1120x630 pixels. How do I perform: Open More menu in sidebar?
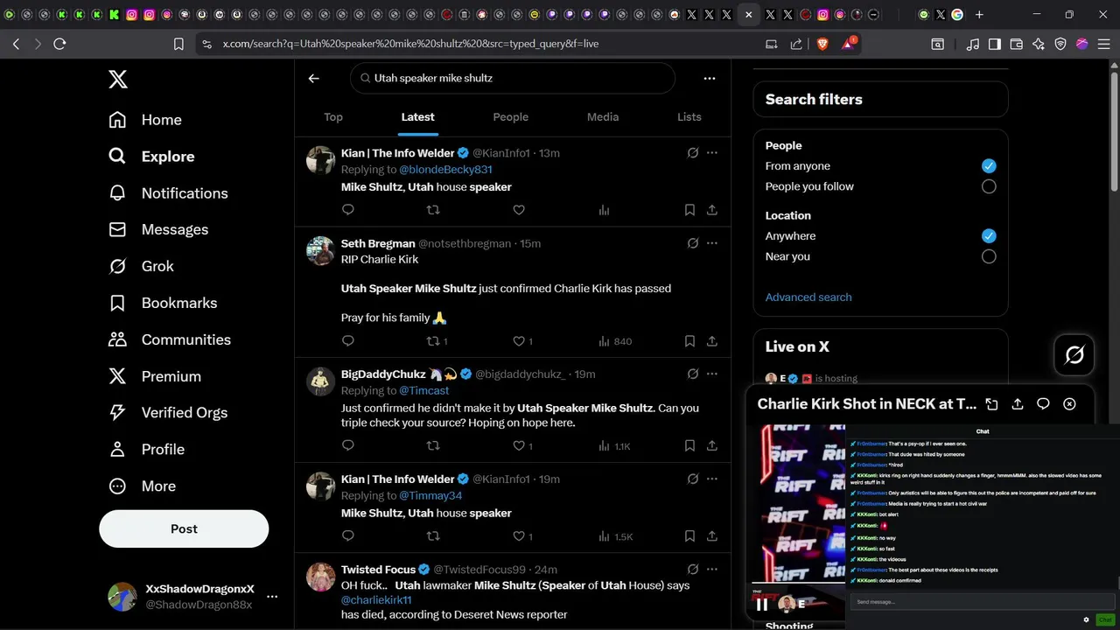pyautogui.click(x=142, y=486)
